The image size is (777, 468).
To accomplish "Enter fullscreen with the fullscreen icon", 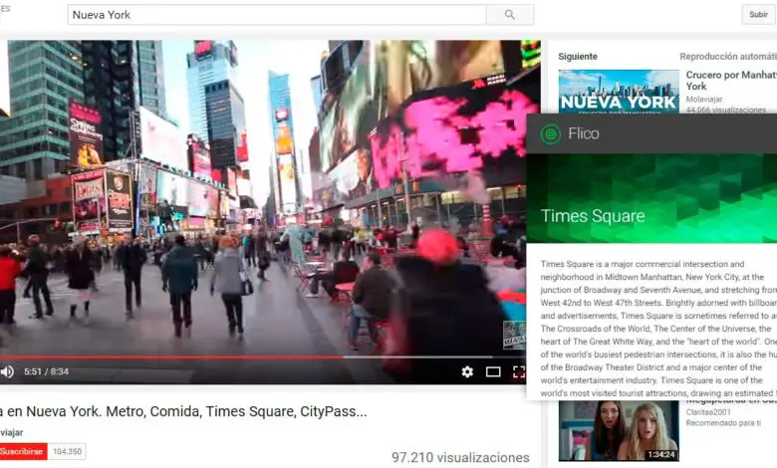I will click(x=519, y=371).
